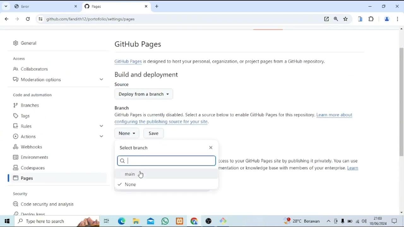Image resolution: width=404 pixels, height=227 pixels.
Task: Click the General gear icon
Action: tap(15, 43)
